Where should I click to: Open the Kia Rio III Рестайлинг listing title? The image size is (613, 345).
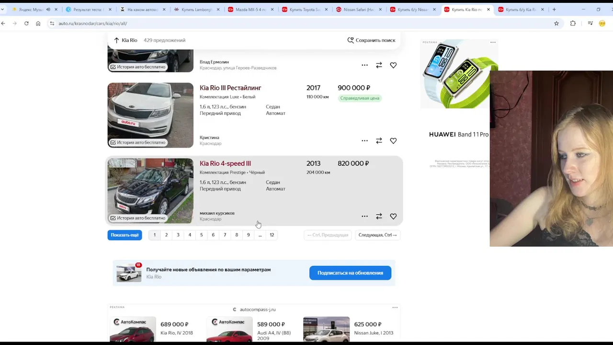[x=230, y=88]
